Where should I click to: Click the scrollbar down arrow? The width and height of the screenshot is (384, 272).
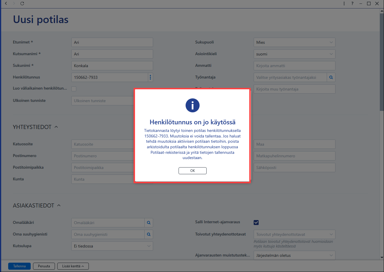tap(382, 258)
